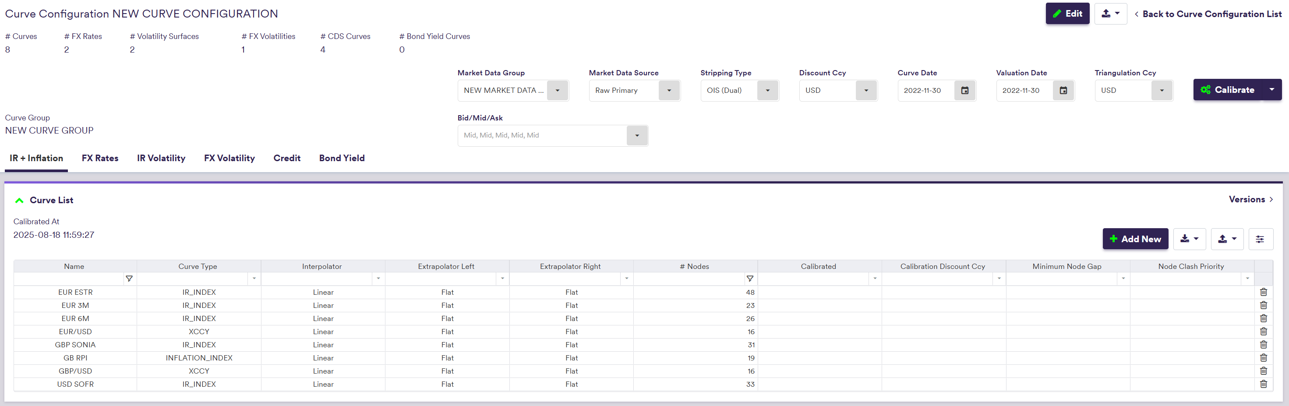Open the Versions panel
1289x406 pixels.
[1250, 199]
